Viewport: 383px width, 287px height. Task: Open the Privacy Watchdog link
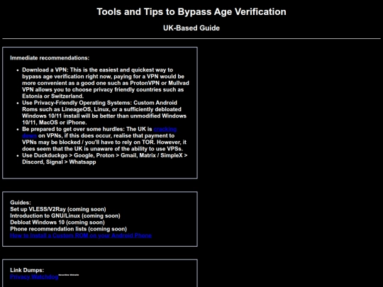click(34, 277)
